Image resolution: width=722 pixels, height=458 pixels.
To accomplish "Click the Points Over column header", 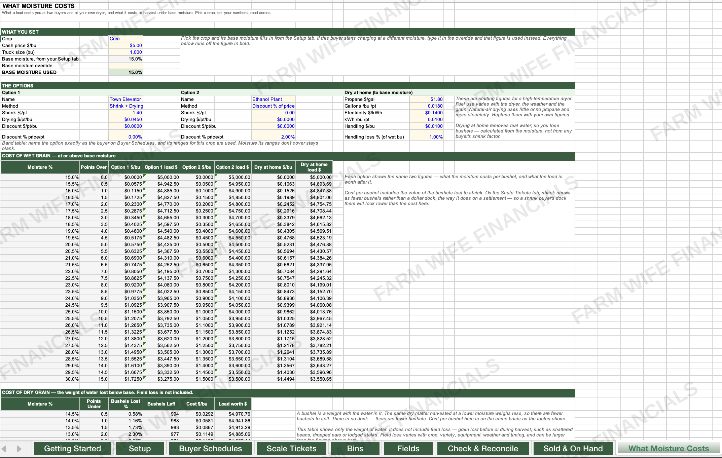I will 94,167.
